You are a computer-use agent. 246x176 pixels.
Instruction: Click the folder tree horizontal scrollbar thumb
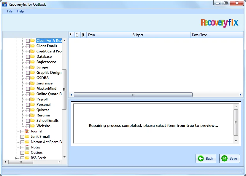pyautogui.click(x=21, y=162)
